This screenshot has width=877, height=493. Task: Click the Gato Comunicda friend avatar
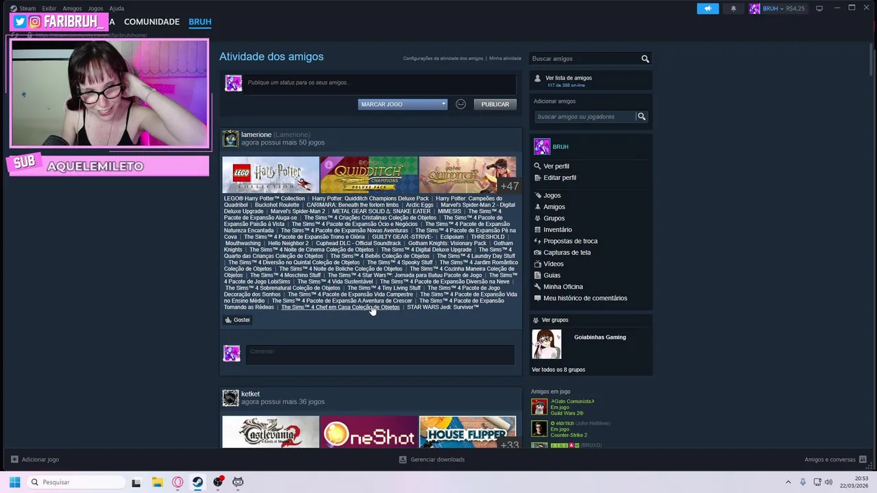[539, 407]
